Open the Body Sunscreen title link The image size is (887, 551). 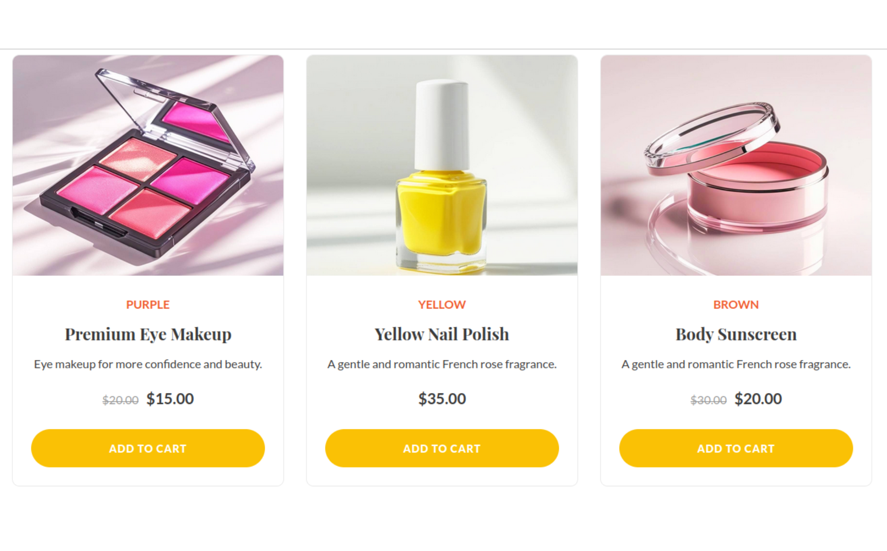pos(736,334)
